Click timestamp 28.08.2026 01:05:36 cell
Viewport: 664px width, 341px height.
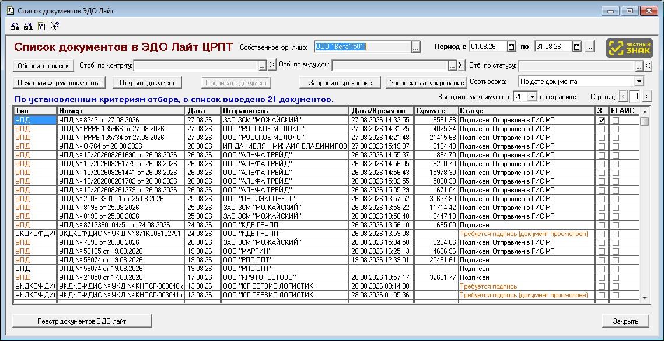coord(382,295)
